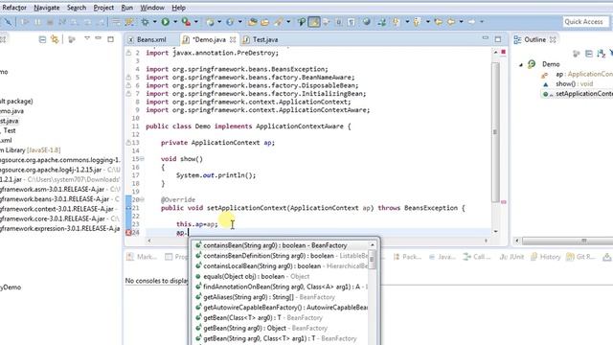Open the Call Hierarchy view tab
Screen dimensions: 613x345
[x=477, y=257]
